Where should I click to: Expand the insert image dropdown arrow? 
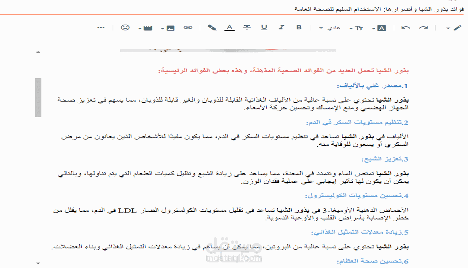coord(163,28)
